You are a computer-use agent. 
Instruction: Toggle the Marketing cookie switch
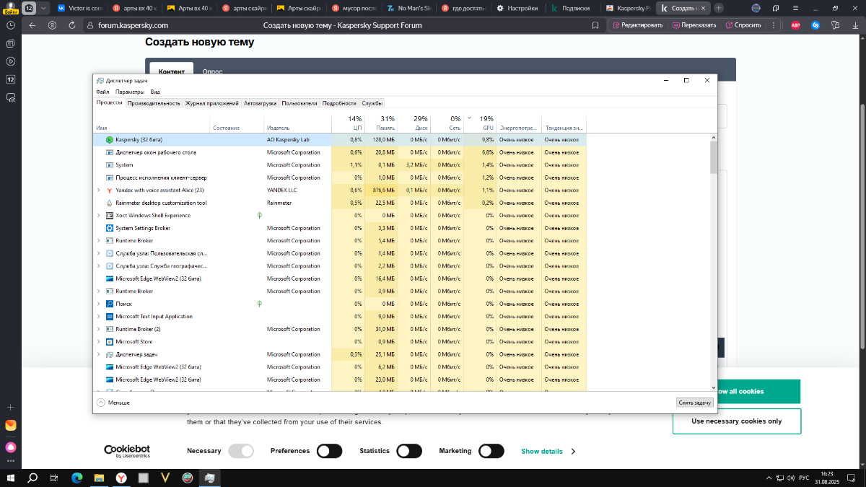click(x=491, y=451)
